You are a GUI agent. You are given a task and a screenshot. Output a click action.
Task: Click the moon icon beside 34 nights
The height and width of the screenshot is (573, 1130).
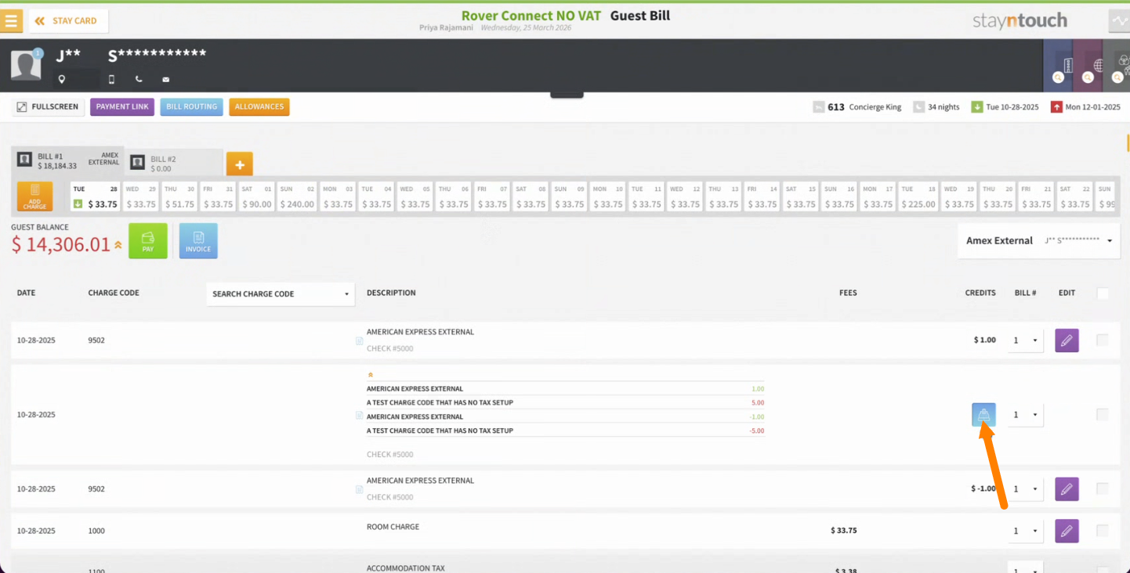[918, 107]
